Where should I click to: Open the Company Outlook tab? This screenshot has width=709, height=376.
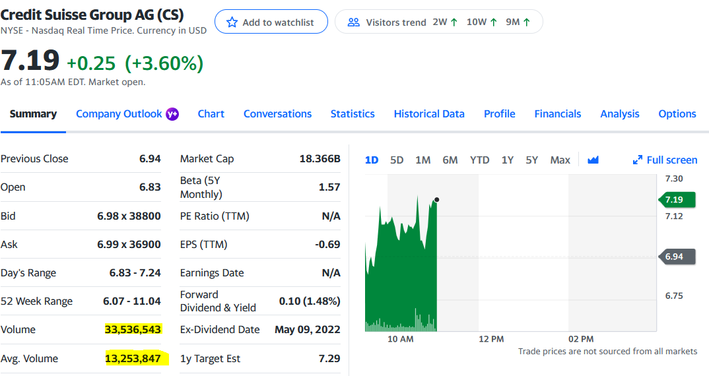click(x=119, y=114)
